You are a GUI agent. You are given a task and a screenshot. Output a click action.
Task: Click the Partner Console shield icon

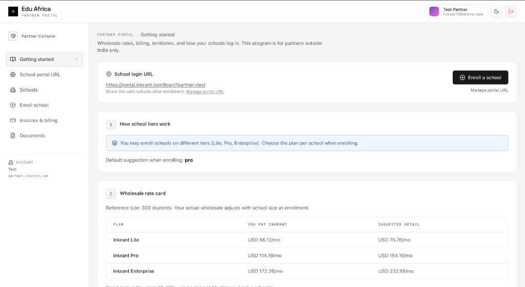click(13, 36)
